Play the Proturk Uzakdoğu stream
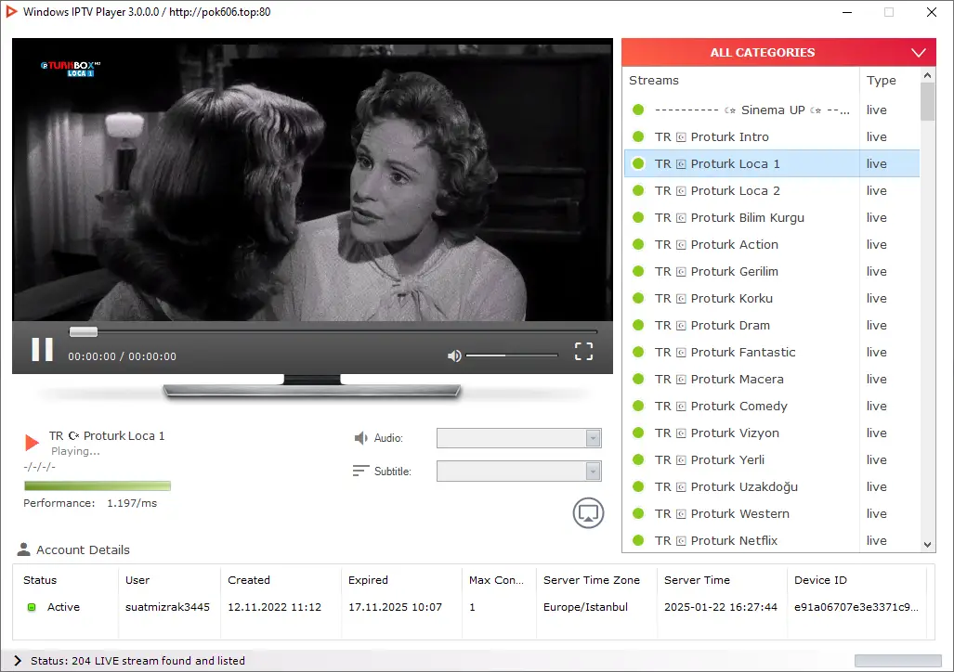This screenshot has height=672, width=954. [772, 486]
